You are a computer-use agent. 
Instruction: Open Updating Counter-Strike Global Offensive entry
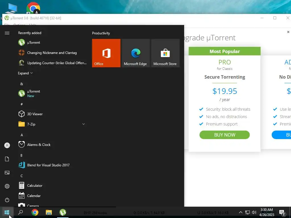click(x=52, y=63)
